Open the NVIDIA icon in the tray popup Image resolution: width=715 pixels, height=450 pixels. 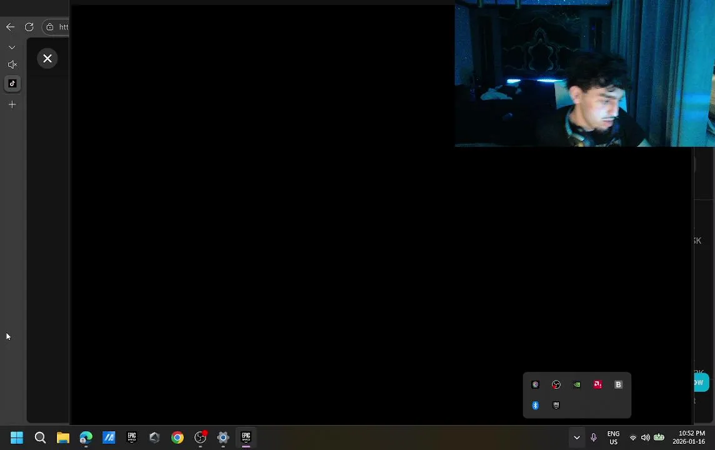click(x=577, y=385)
